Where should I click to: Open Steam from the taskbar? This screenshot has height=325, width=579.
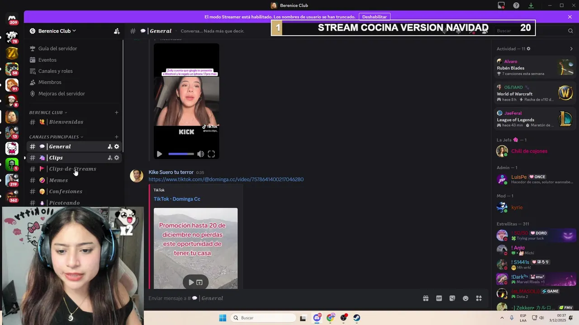coord(357,318)
